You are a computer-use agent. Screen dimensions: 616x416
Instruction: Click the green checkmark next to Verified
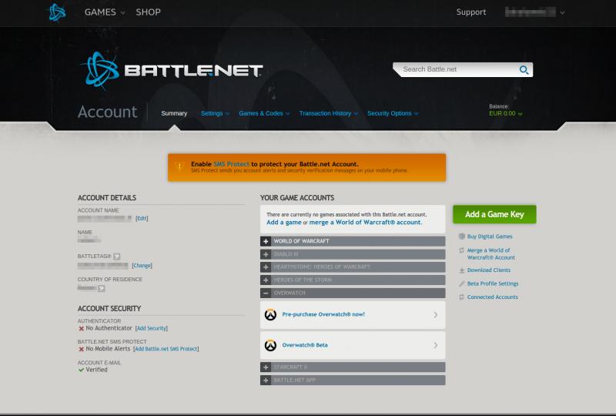point(82,370)
